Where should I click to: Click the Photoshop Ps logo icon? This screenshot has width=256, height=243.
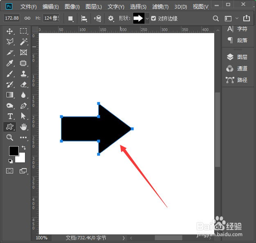(9, 7)
